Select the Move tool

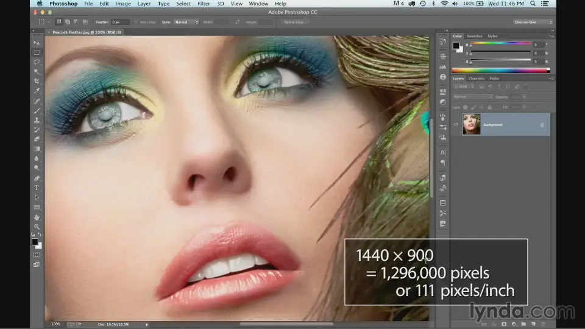click(37, 43)
